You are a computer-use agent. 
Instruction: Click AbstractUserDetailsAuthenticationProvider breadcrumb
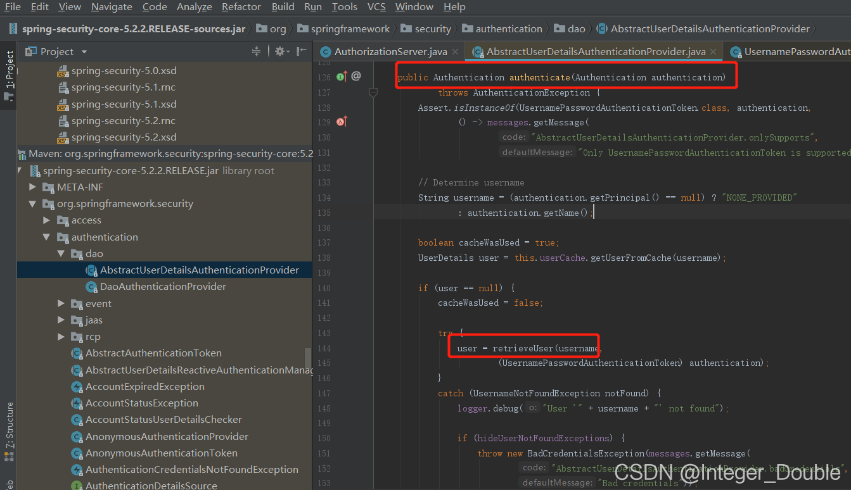[703, 29]
